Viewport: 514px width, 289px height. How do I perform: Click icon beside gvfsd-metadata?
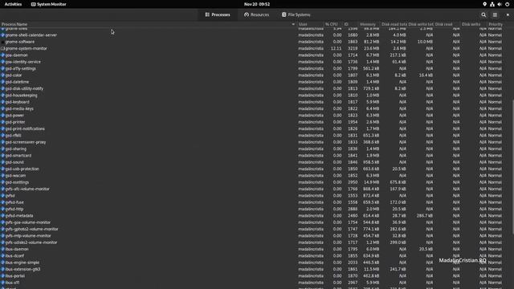coord(2,216)
